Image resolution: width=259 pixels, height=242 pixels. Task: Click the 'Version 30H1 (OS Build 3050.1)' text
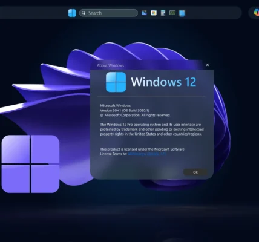pyautogui.click(x=125, y=110)
